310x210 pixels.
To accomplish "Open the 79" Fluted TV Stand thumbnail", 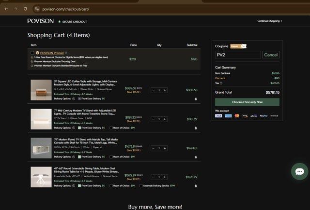I will tap(41, 148).
